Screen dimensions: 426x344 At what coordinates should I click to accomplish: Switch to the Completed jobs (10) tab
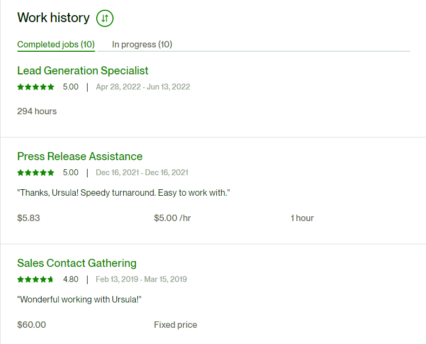(56, 44)
